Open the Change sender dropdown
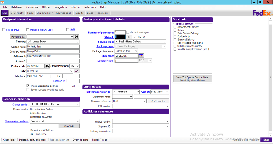The image size is (273, 144). tap(78, 104)
